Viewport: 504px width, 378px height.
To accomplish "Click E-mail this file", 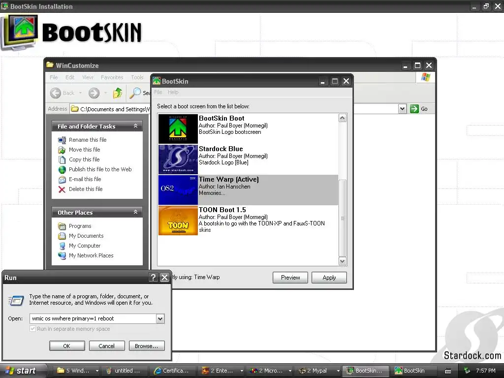I will coord(85,179).
